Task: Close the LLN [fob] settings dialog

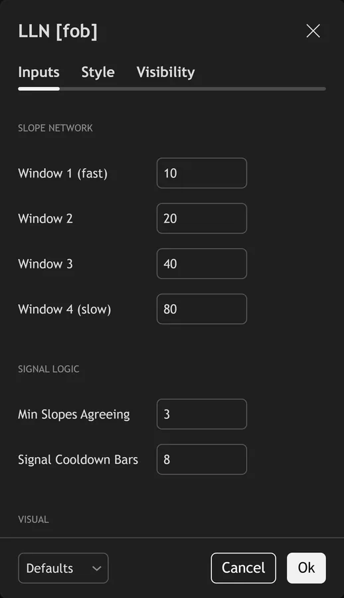Action: 313,31
